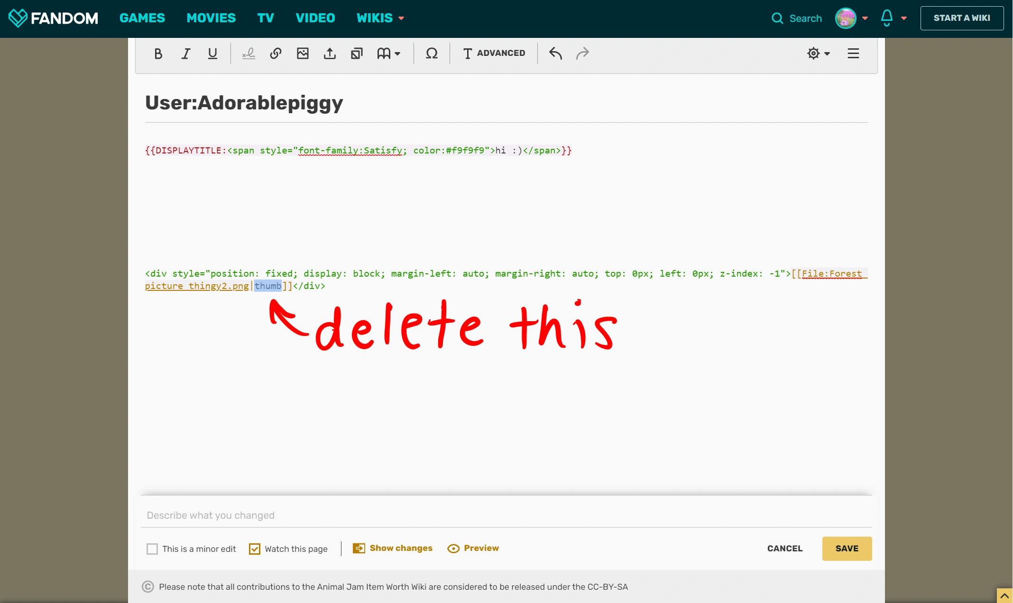Click the underline toolbar icon
This screenshot has height=603, width=1013.
pos(212,54)
